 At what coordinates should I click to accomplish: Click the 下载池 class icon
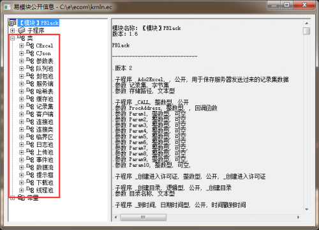(30, 183)
